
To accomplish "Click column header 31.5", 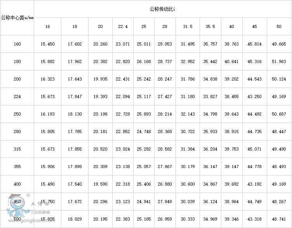I will pyautogui.click(x=188, y=26).
